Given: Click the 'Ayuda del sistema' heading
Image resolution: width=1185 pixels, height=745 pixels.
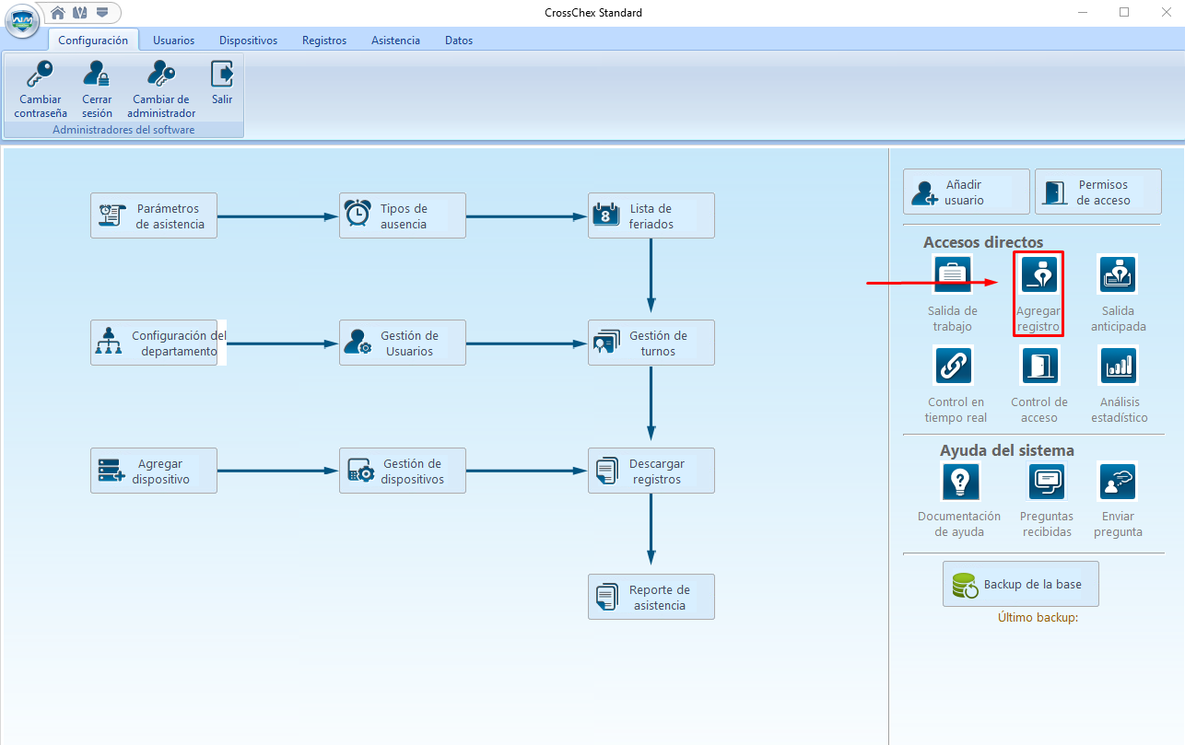Looking at the screenshot, I should coord(1007,450).
